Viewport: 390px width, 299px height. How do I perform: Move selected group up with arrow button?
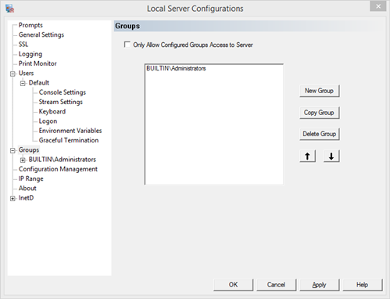(x=307, y=157)
